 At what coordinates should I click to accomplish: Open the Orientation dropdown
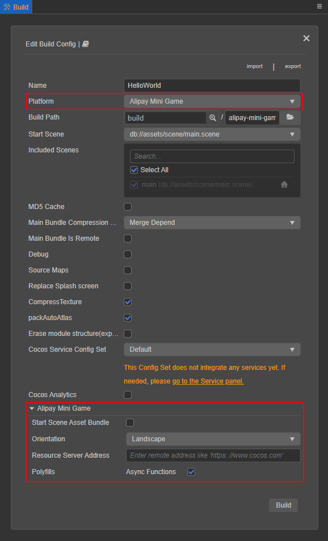pyautogui.click(x=213, y=439)
